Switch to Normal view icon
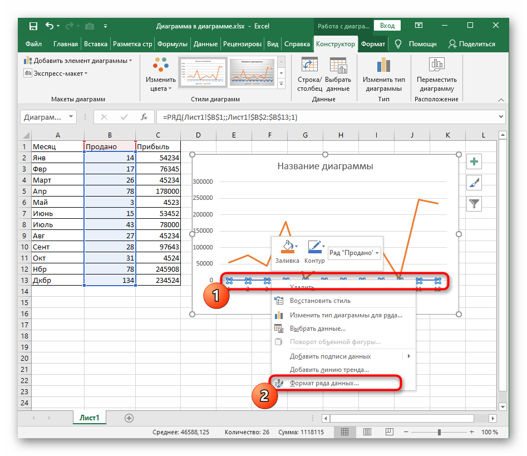The image size is (527, 456). pos(344,432)
